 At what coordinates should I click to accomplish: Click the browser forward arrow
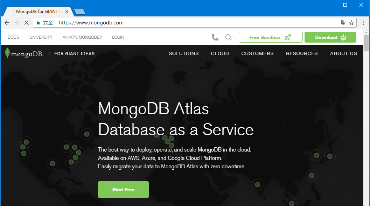click(17, 23)
